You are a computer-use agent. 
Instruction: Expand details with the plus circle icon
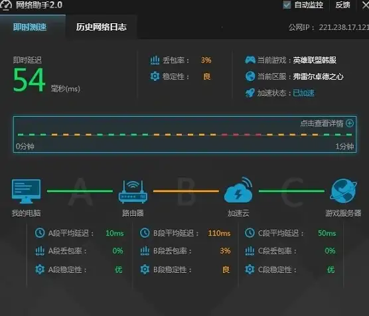(x=350, y=123)
